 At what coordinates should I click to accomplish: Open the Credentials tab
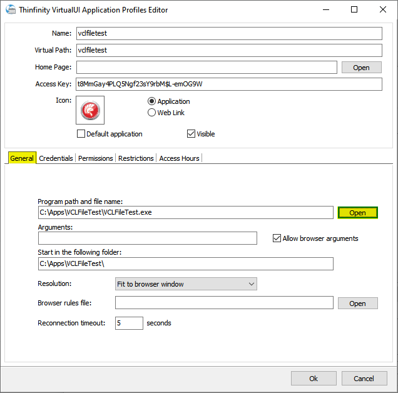pos(56,158)
